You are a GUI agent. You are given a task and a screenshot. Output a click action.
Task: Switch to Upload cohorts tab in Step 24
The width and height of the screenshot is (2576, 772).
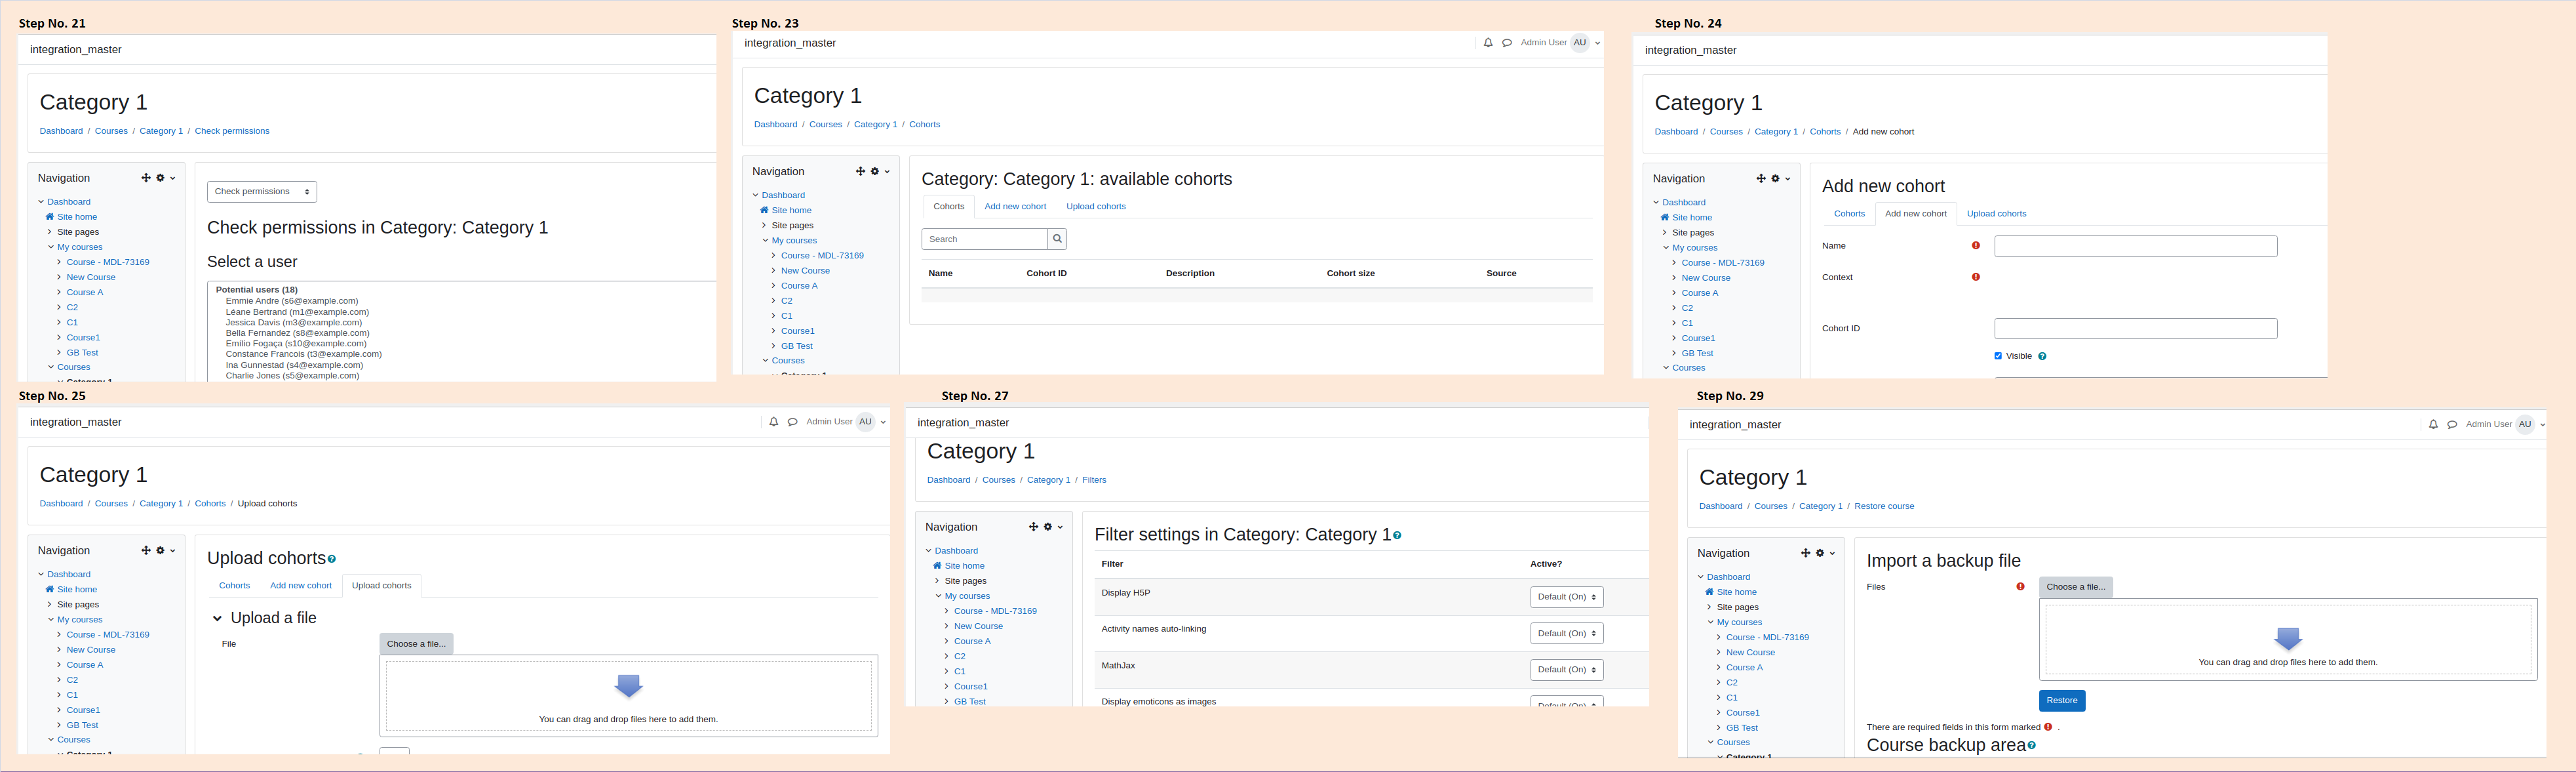point(1996,213)
